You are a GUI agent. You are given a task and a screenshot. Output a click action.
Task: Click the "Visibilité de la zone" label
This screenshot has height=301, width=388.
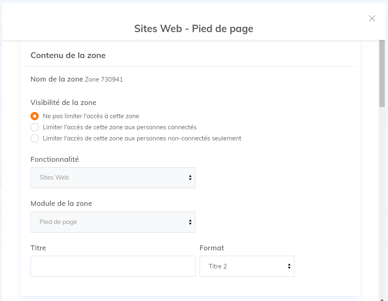coord(63,103)
